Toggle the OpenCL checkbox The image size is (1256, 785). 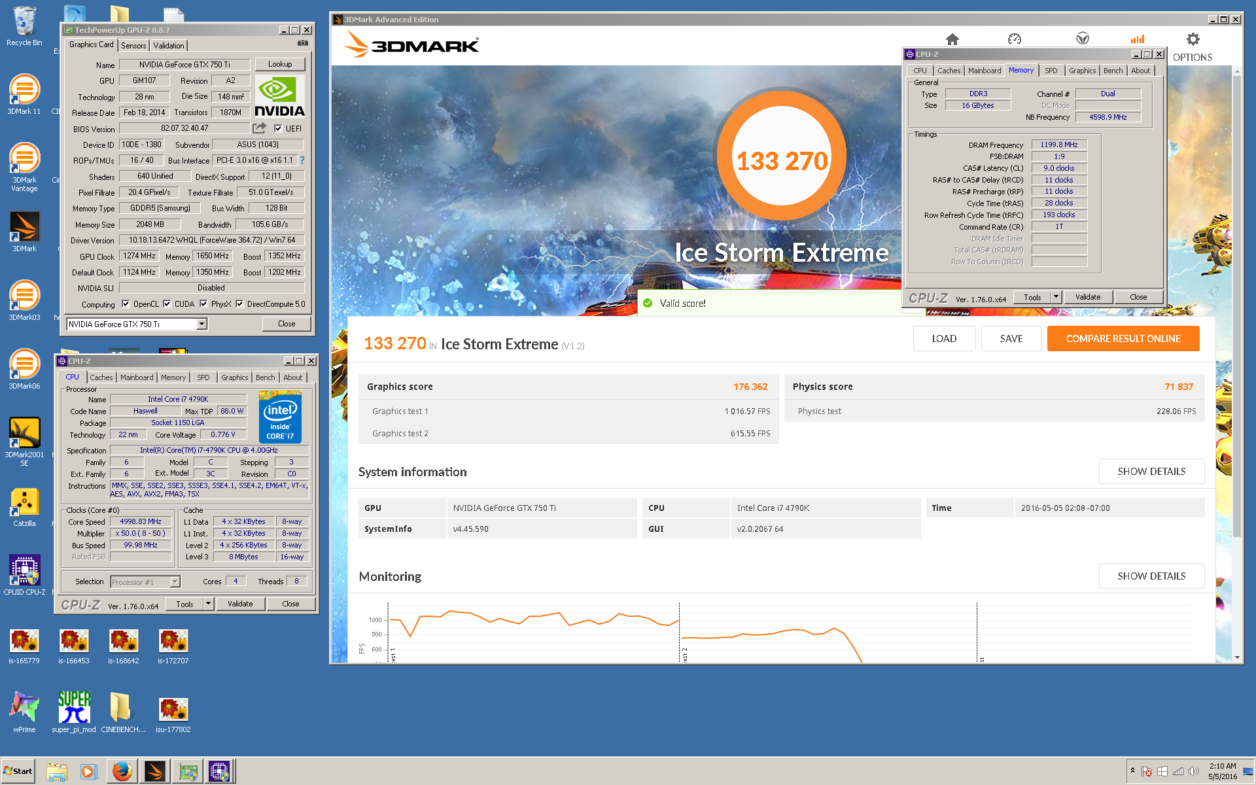[126, 304]
